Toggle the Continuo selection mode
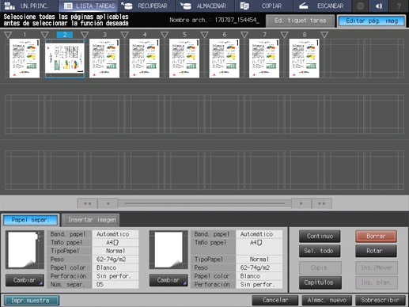The height and width of the screenshot is (307, 409). click(320, 236)
